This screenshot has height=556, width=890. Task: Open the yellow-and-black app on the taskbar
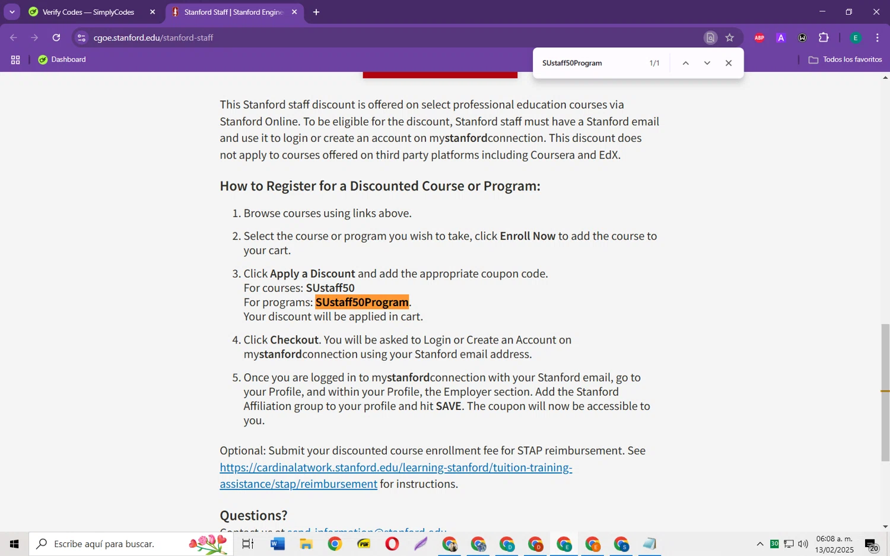coord(364,544)
